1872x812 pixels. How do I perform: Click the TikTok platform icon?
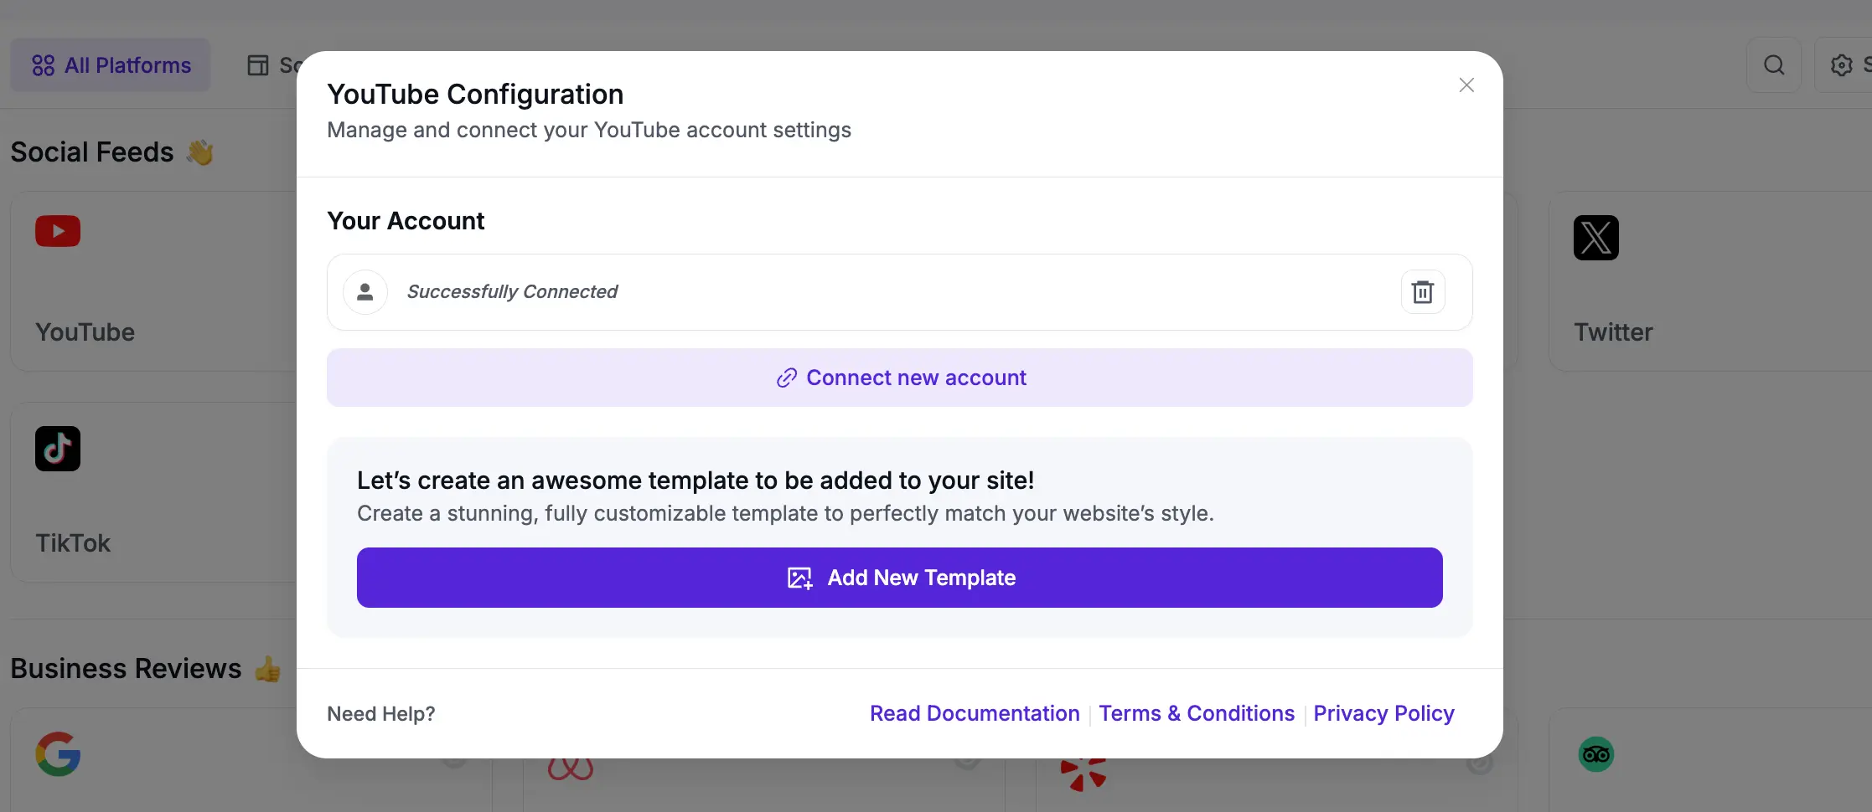click(57, 449)
